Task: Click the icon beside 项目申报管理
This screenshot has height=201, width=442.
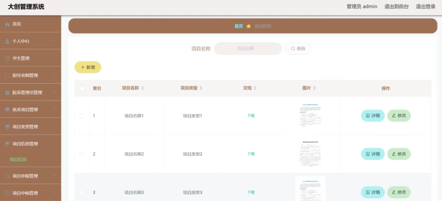Action: click(8, 176)
